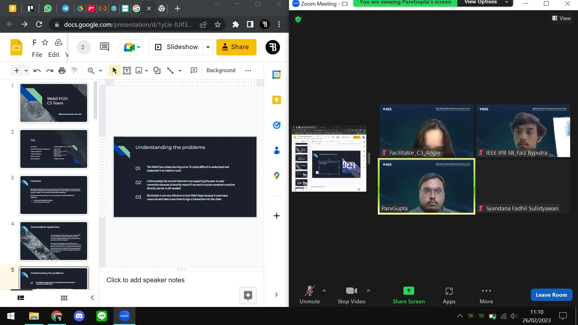The height and width of the screenshot is (325, 578).
Task: Open the File menu
Action: [x=37, y=55]
